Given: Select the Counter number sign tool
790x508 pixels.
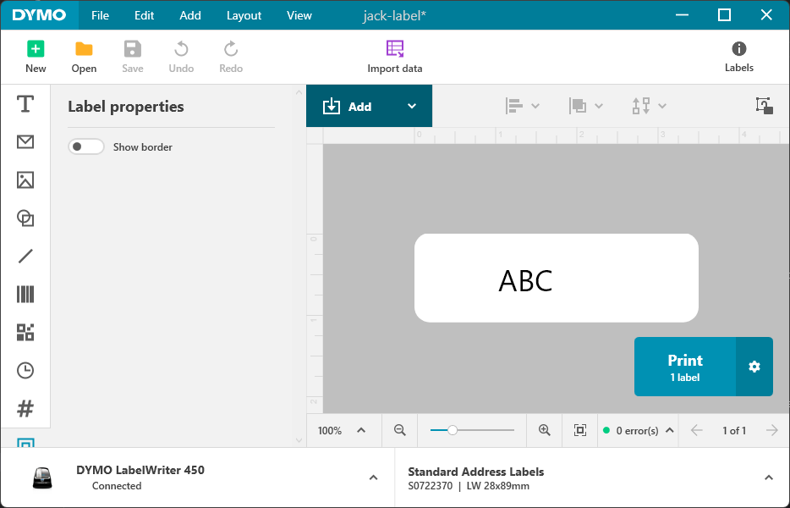Looking at the screenshot, I should click(x=25, y=409).
